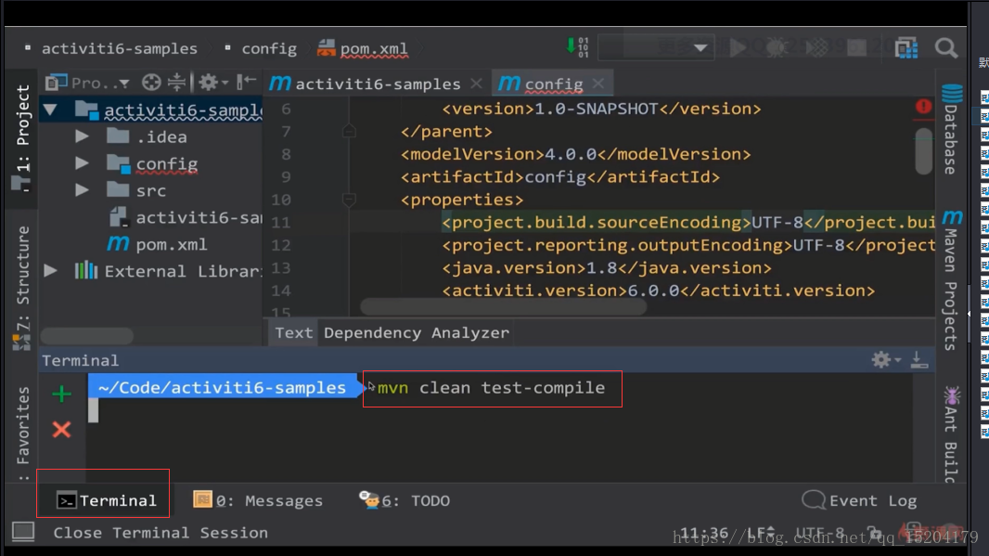Click the tool window quick access icon
This screenshot has height=556, width=989.
[23, 531]
